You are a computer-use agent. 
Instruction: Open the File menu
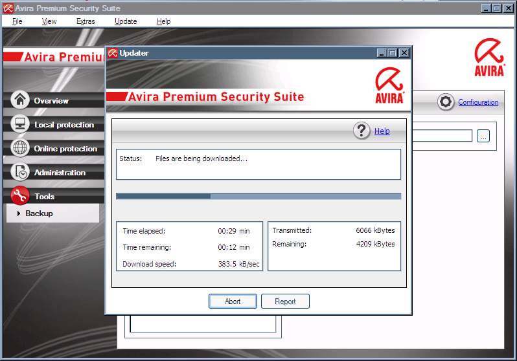17,21
